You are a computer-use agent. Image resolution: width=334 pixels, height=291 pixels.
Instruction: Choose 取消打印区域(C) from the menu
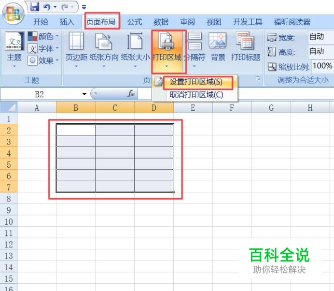(196, 95)
